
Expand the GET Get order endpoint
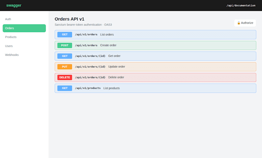(155, 56)
